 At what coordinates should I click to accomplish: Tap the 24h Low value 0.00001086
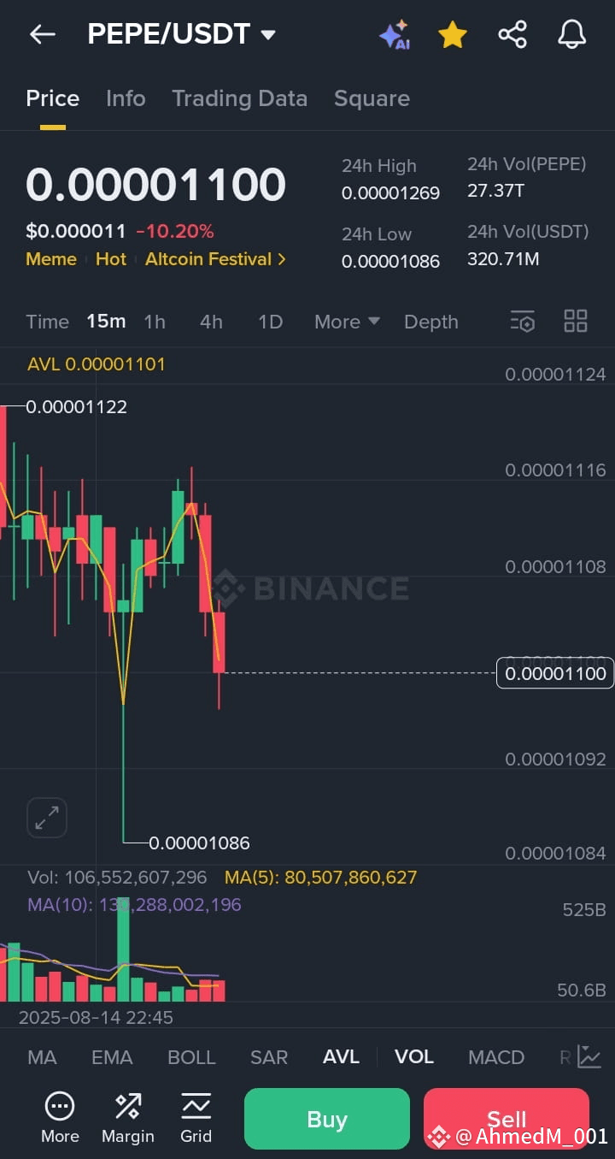pos(391,261)
